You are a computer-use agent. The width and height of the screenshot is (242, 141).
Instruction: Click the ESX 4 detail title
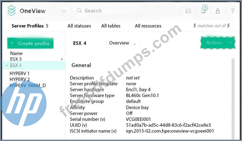[80, 43]
